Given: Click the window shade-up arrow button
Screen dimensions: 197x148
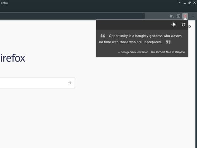Looking at the screenshot, I should 180,3.
